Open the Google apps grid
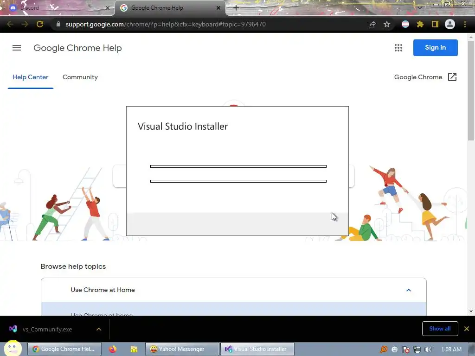 398,48
